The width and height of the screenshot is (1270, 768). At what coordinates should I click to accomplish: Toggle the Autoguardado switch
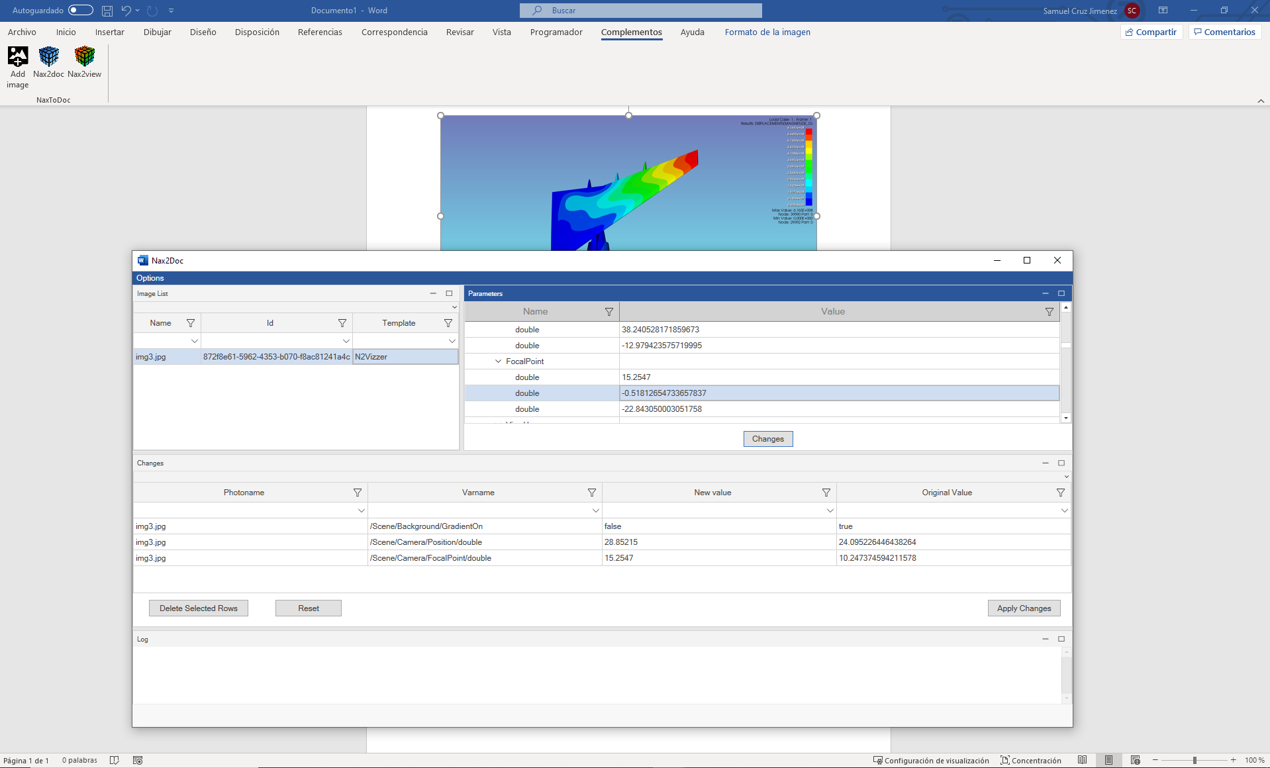81,11
